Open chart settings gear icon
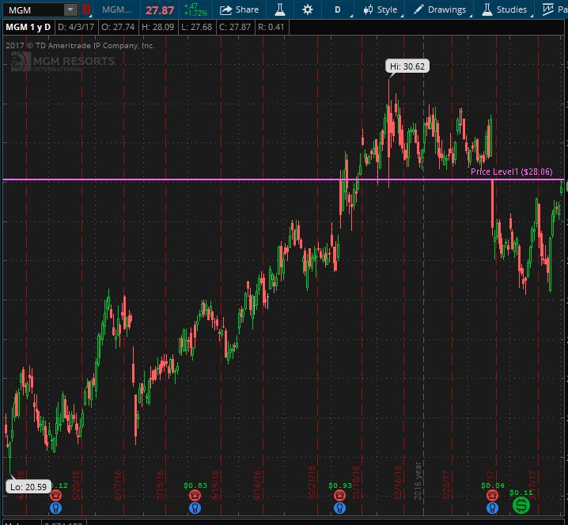Image resolution: width=568 pixels, height=525 pixels. click(x=308, y=9)
